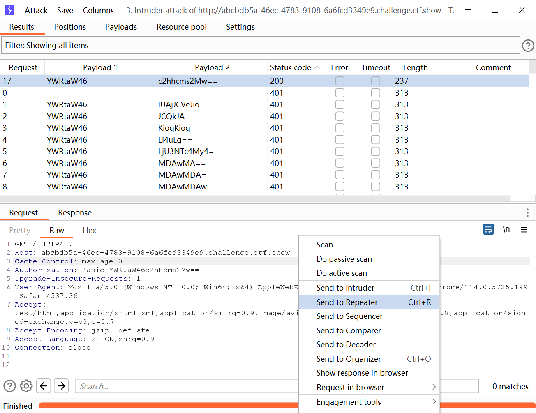
Task: Go to next search match arrow
Action: (61, 386)
